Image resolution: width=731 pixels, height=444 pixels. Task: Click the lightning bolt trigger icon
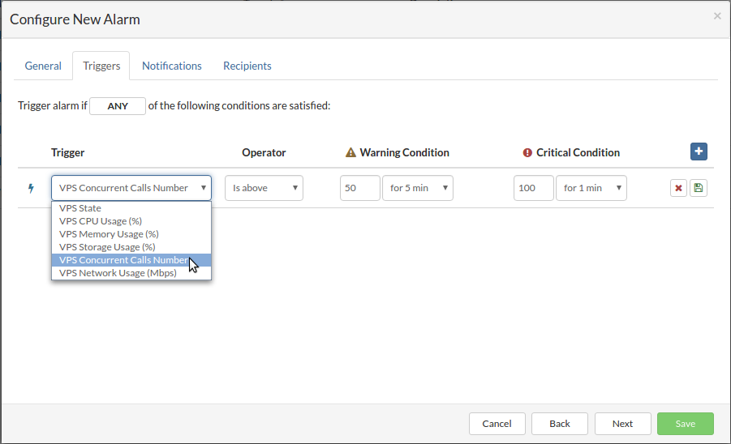(x=32, y=188)
